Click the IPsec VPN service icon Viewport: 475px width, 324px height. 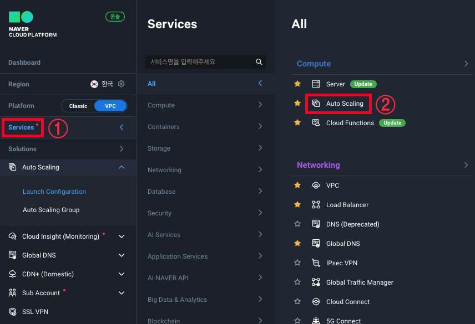coord(316,263)
